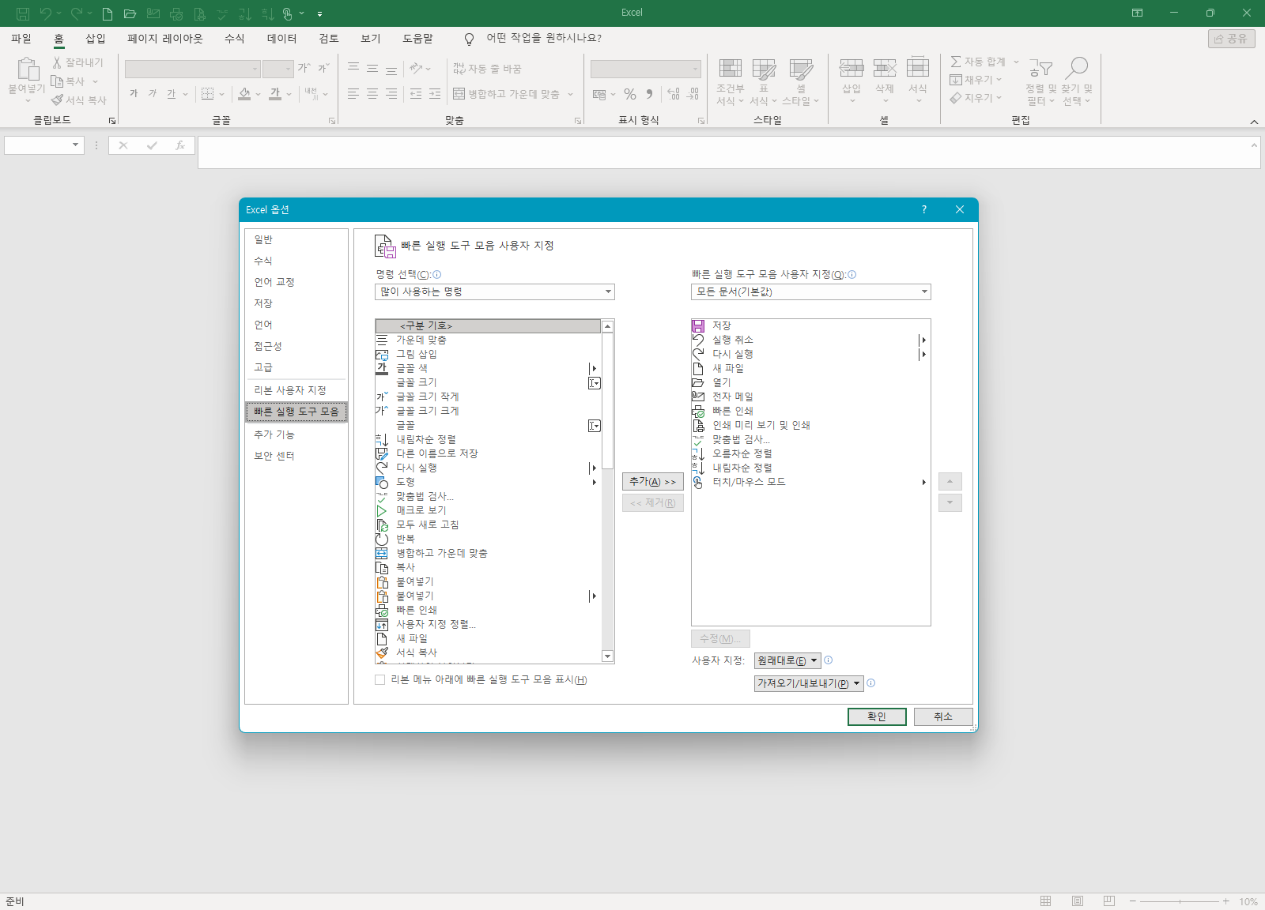Viewport: 1265px width, 910px height.
Task: Click the 확인 button
Action: click(877, 716)
